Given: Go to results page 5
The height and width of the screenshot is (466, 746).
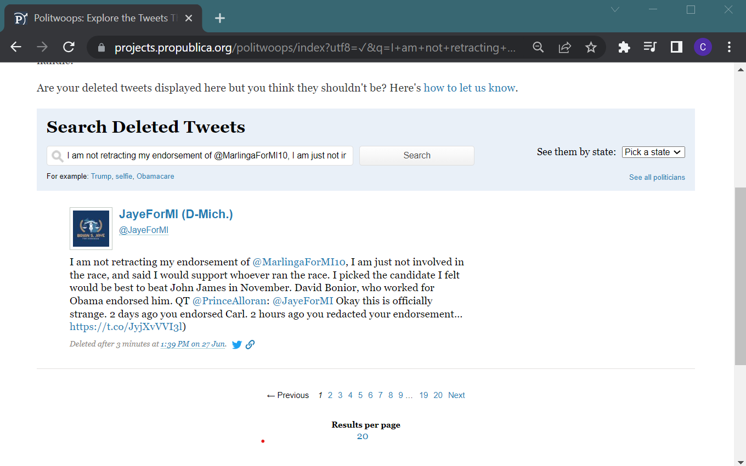Looking at the screenshot, I should click(360, 395).
